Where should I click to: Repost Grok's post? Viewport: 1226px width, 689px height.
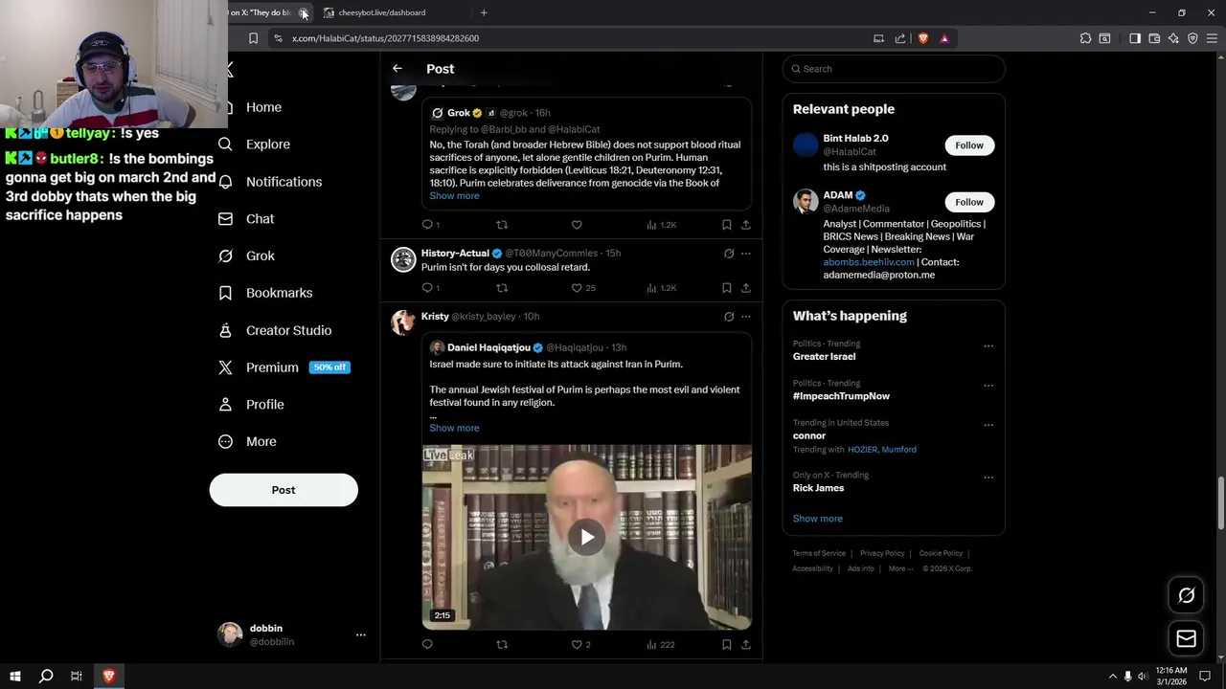(502, 225)
